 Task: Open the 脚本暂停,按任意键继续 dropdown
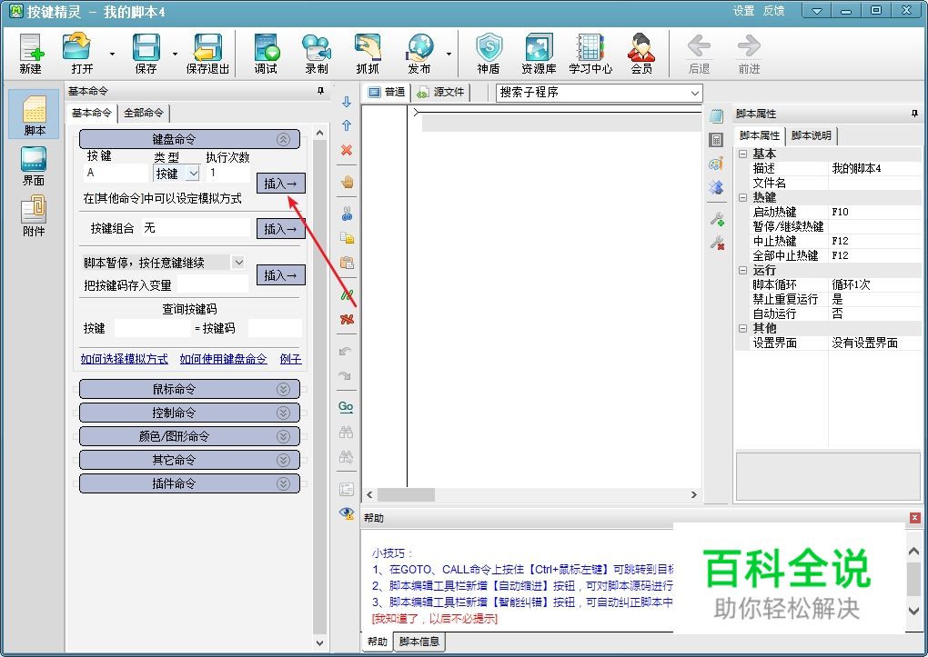pyautogui.click(x=238, y=262)
